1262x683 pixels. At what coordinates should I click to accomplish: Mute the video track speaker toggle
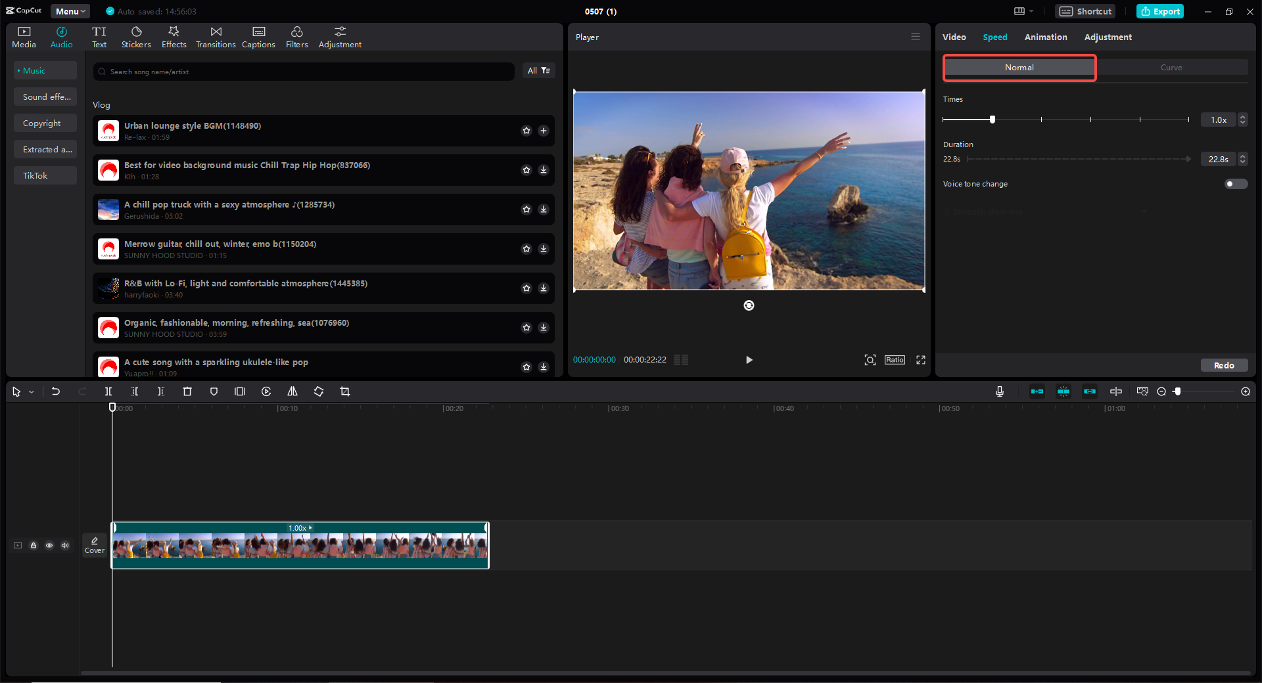(64, 545)
